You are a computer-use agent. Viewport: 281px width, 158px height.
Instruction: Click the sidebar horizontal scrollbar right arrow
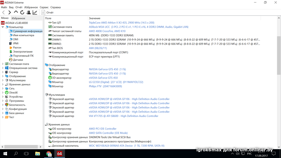[40, 147]
